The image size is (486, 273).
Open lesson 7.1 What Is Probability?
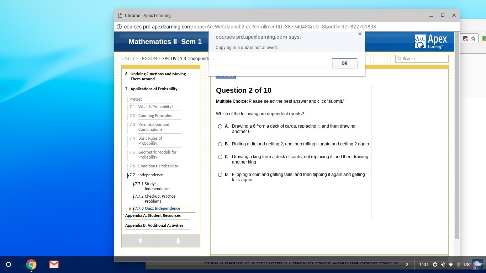(x=155, y=107)
